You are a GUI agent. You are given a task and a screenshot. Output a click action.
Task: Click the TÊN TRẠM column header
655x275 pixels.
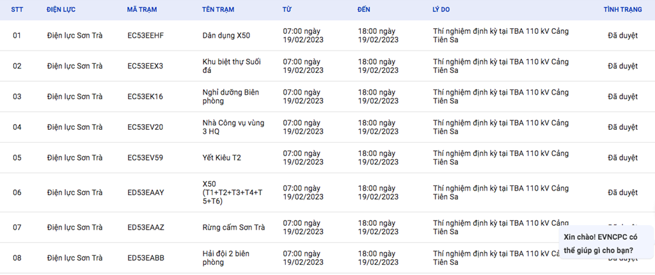tap(218, 10)
